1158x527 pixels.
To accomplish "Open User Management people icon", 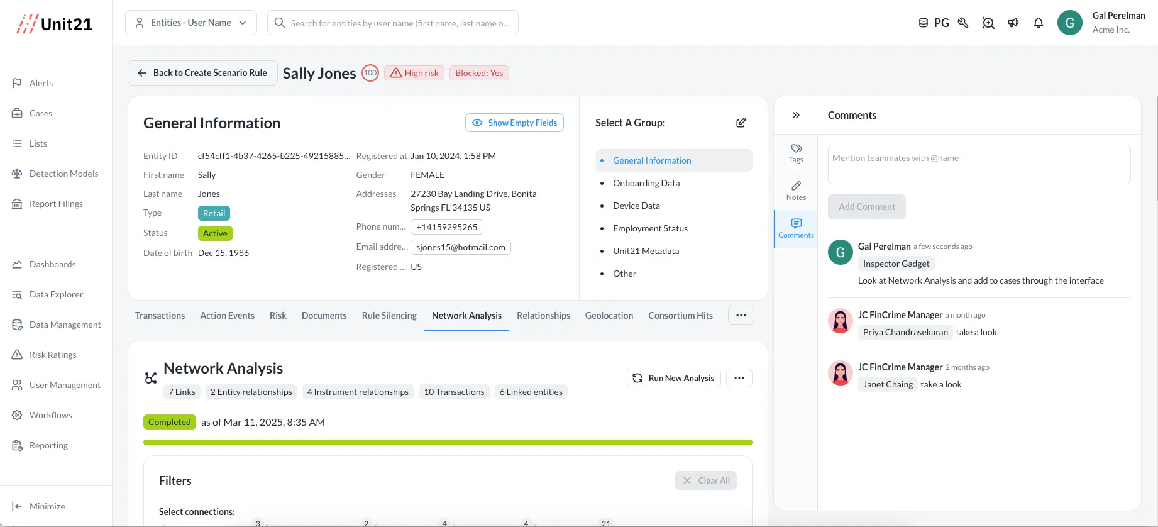I will pyautogui.click(x=17, y=385).
